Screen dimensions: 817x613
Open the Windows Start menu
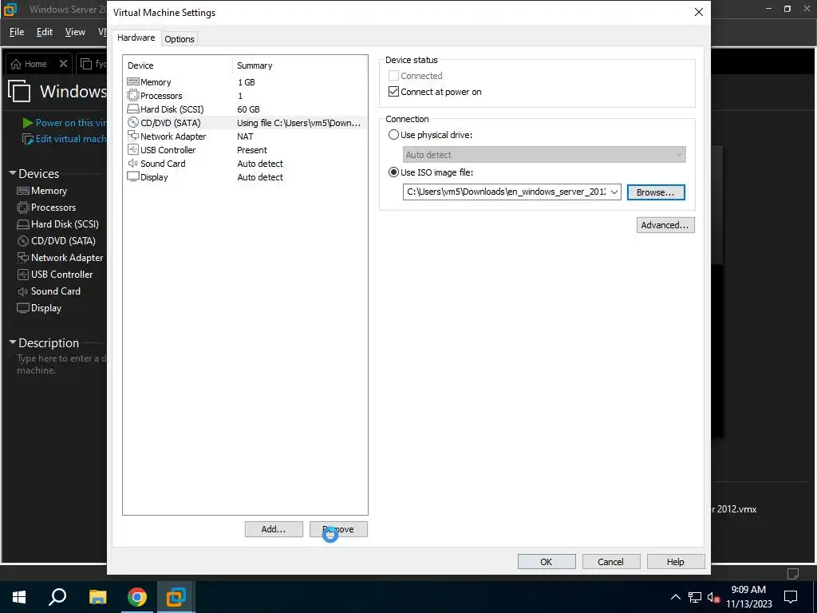point(19,597)
